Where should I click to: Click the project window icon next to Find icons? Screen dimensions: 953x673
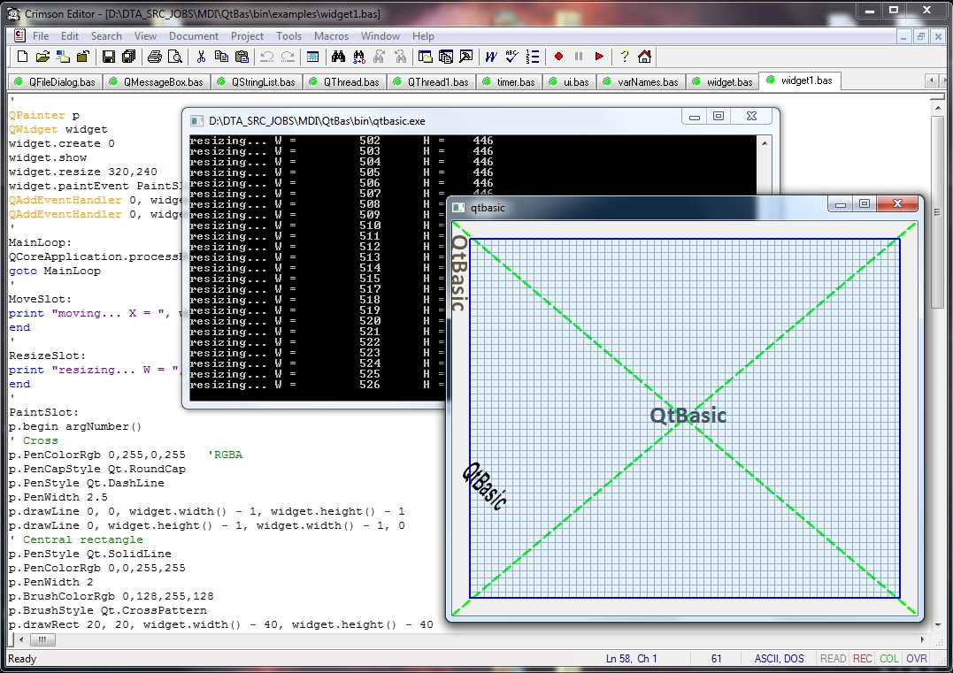click(426, 57)
